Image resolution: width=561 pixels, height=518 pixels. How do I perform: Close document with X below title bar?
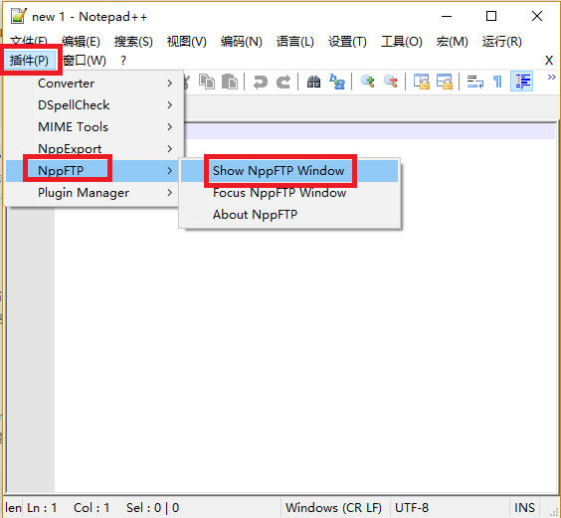pyautogui.click(x=549, y=60)
